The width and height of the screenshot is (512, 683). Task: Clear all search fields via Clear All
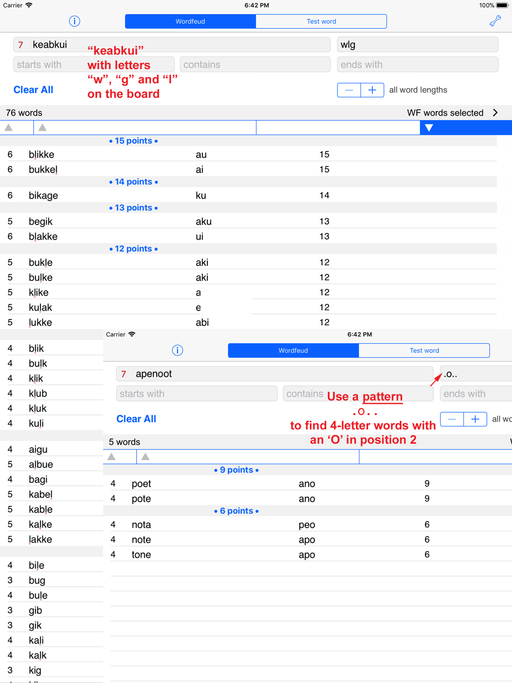click(x=33, y=90)
